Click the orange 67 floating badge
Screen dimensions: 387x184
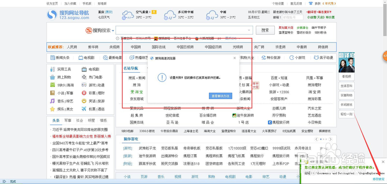[x=385, y=56]
